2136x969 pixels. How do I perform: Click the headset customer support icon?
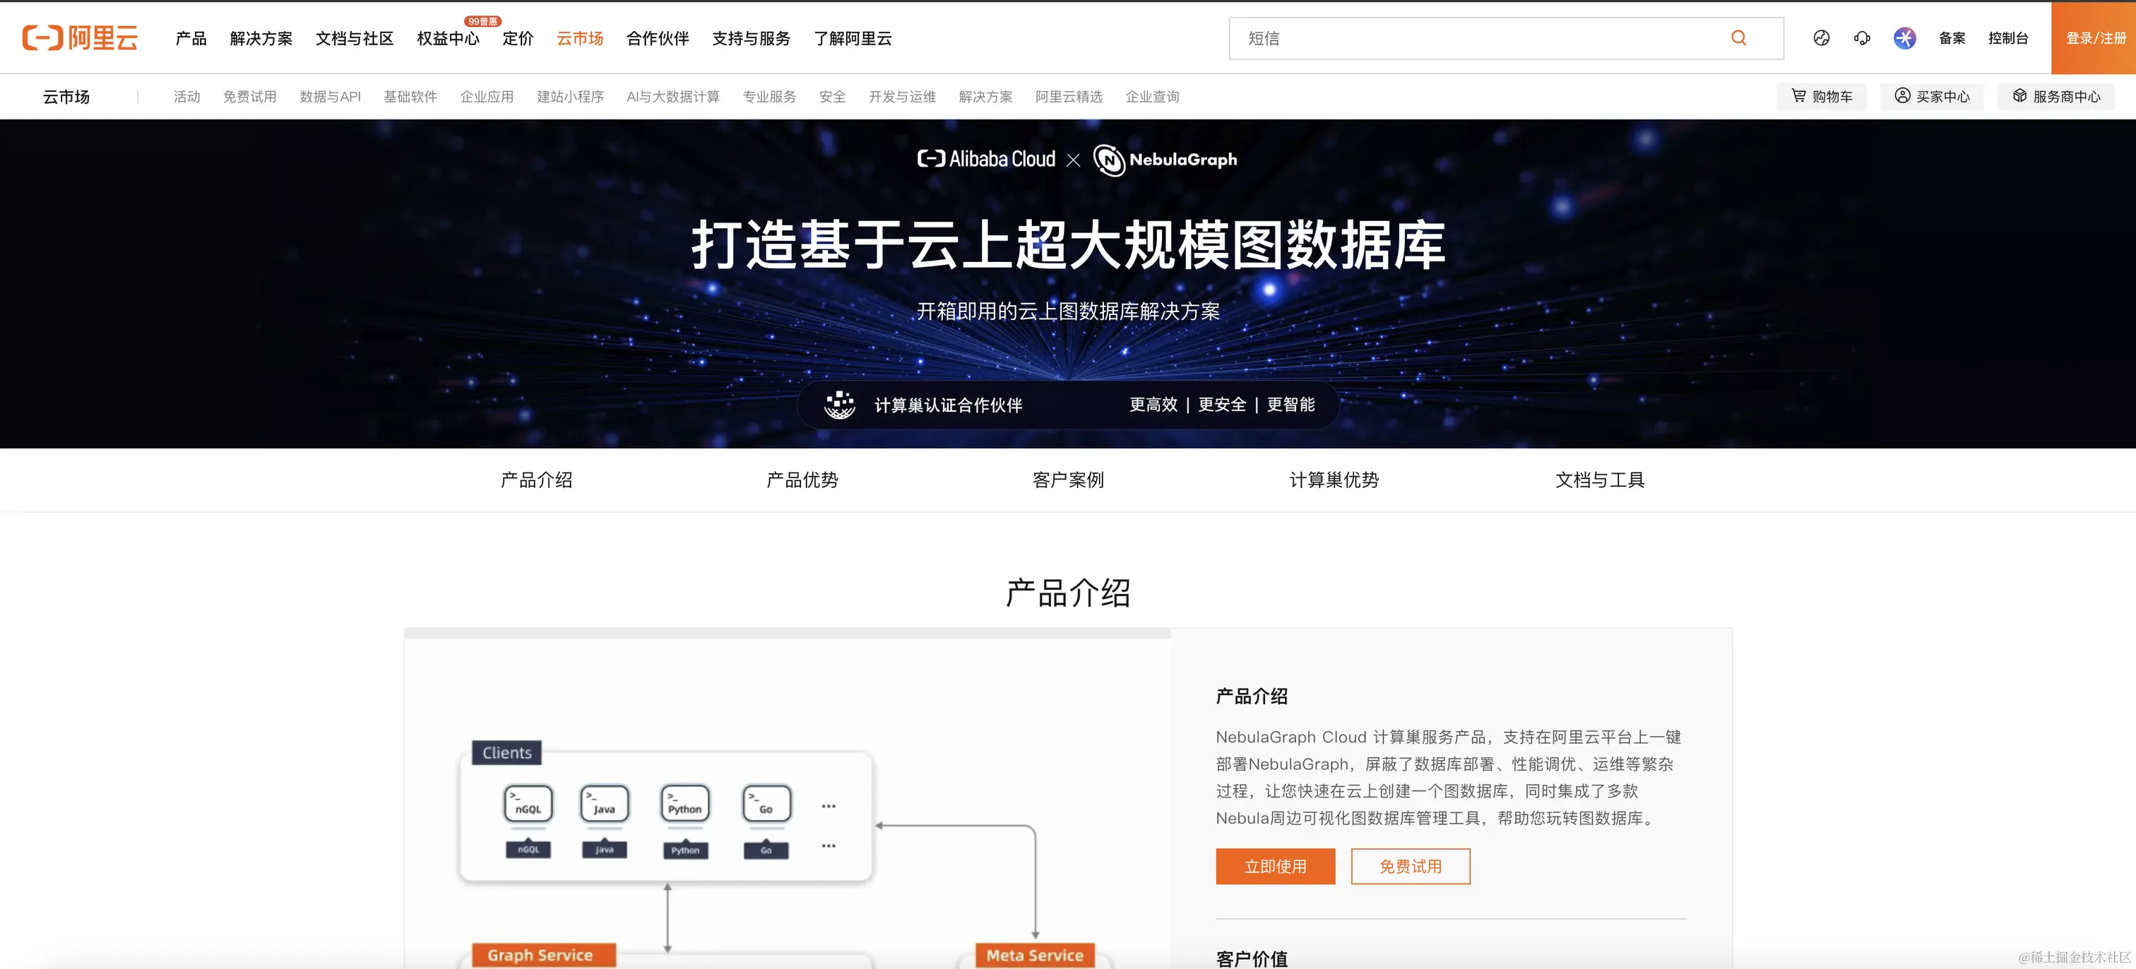click(x=1861, y=38)
